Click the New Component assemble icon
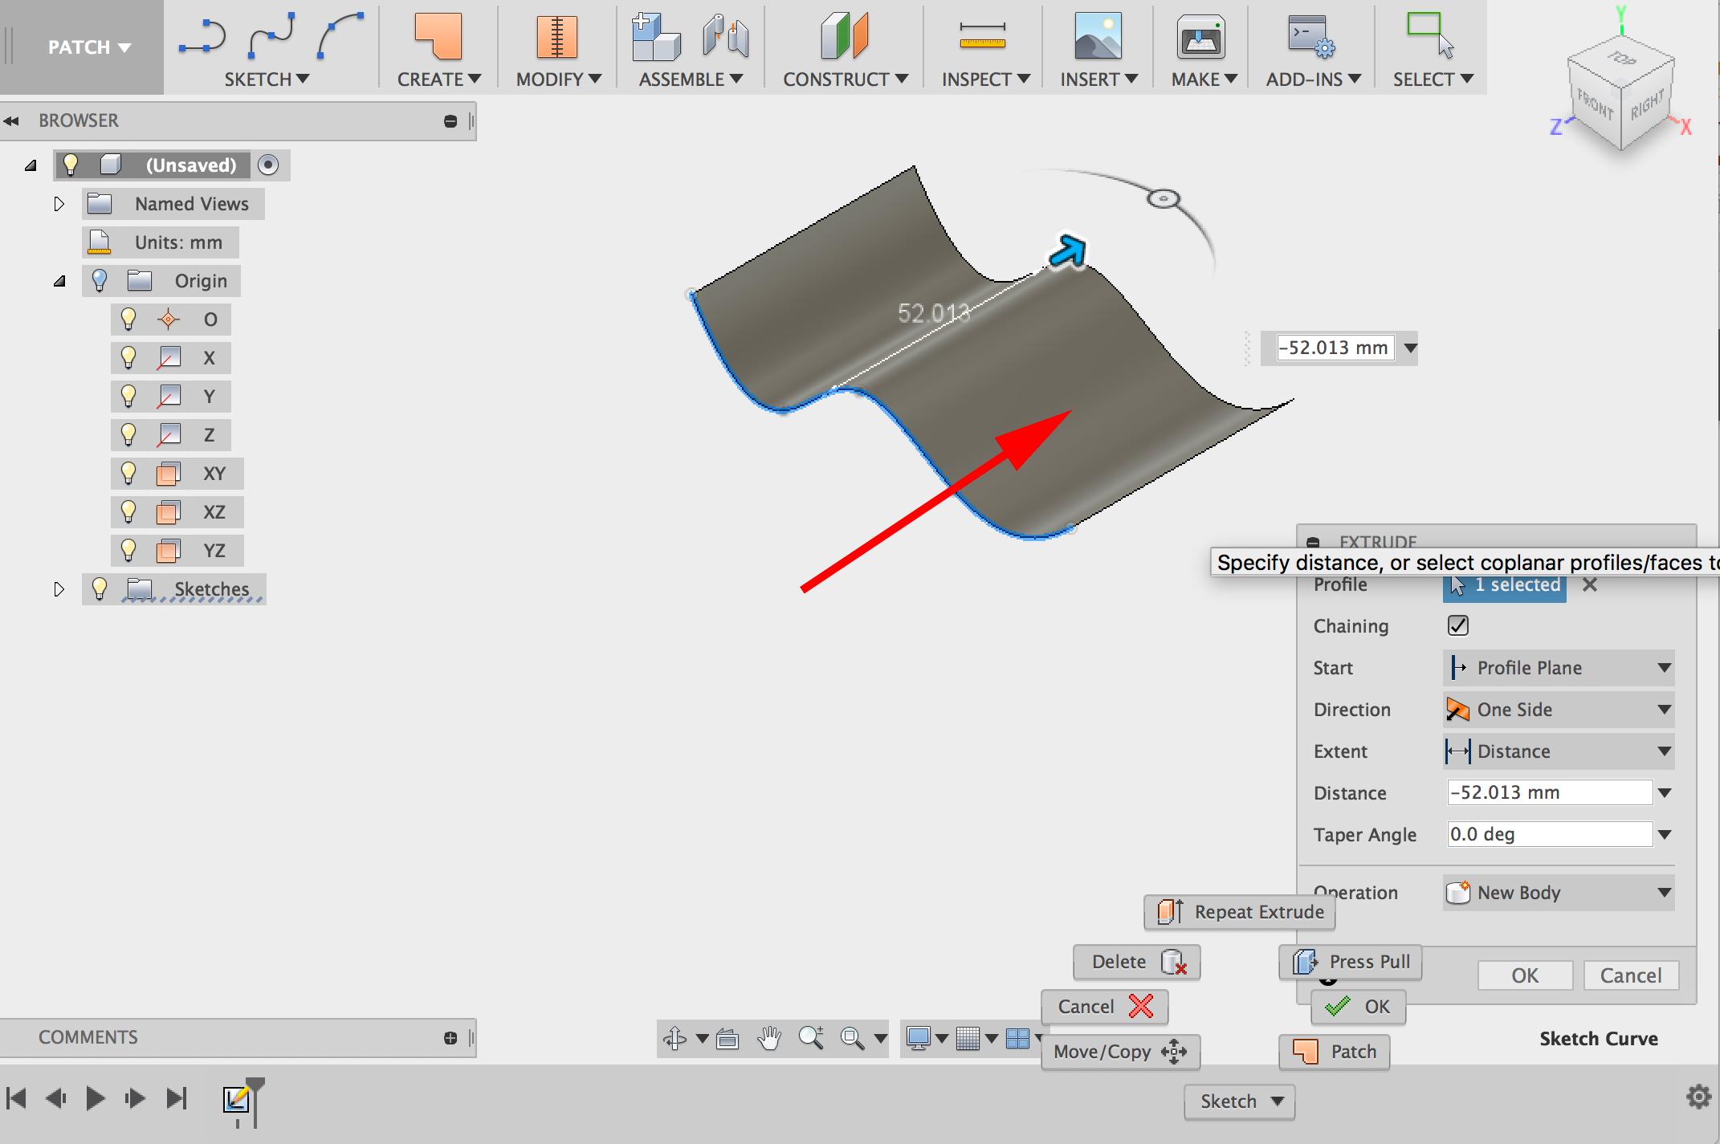Image resolution: width=1720 pixels, height=1144 pixels. click(655, 36)
